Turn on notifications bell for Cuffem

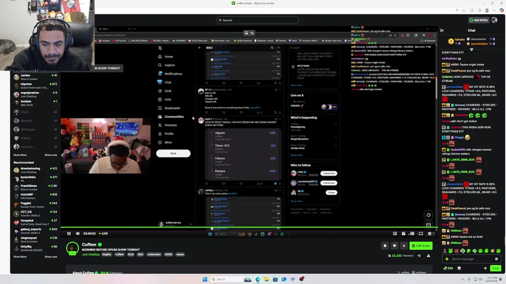point(385,246)
